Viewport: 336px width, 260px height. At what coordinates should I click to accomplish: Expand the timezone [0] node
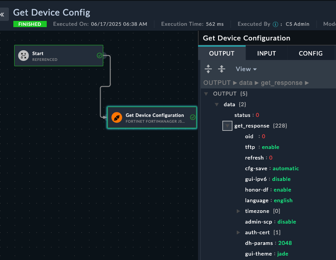(x=238, y=211)
